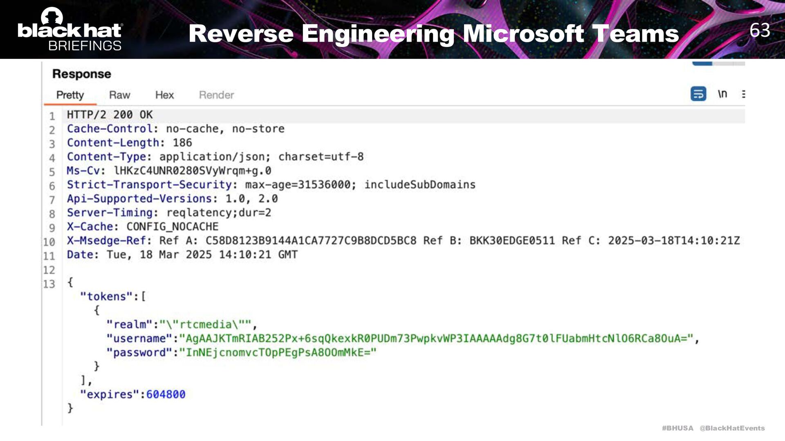
Task: Click the username token string
Action: [436, 339]
